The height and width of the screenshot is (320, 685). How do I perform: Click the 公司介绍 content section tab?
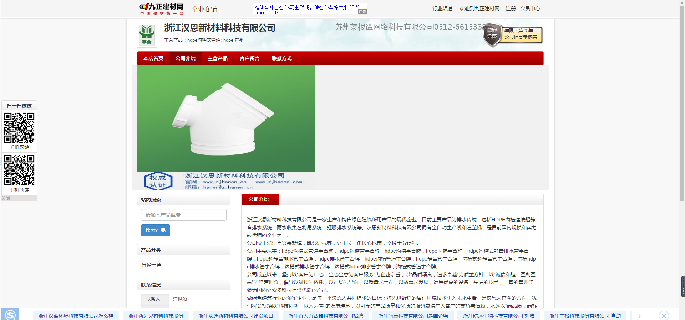[260, 199]
